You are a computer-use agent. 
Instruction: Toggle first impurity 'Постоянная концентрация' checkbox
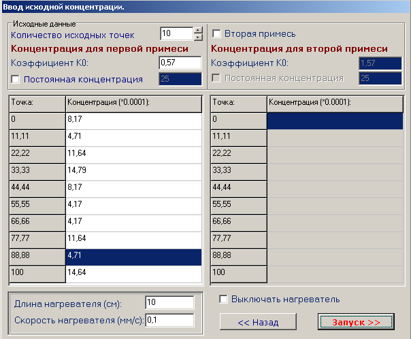15,79
